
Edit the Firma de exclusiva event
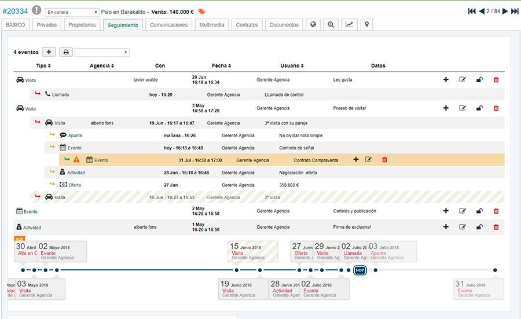tap(463, 226)
